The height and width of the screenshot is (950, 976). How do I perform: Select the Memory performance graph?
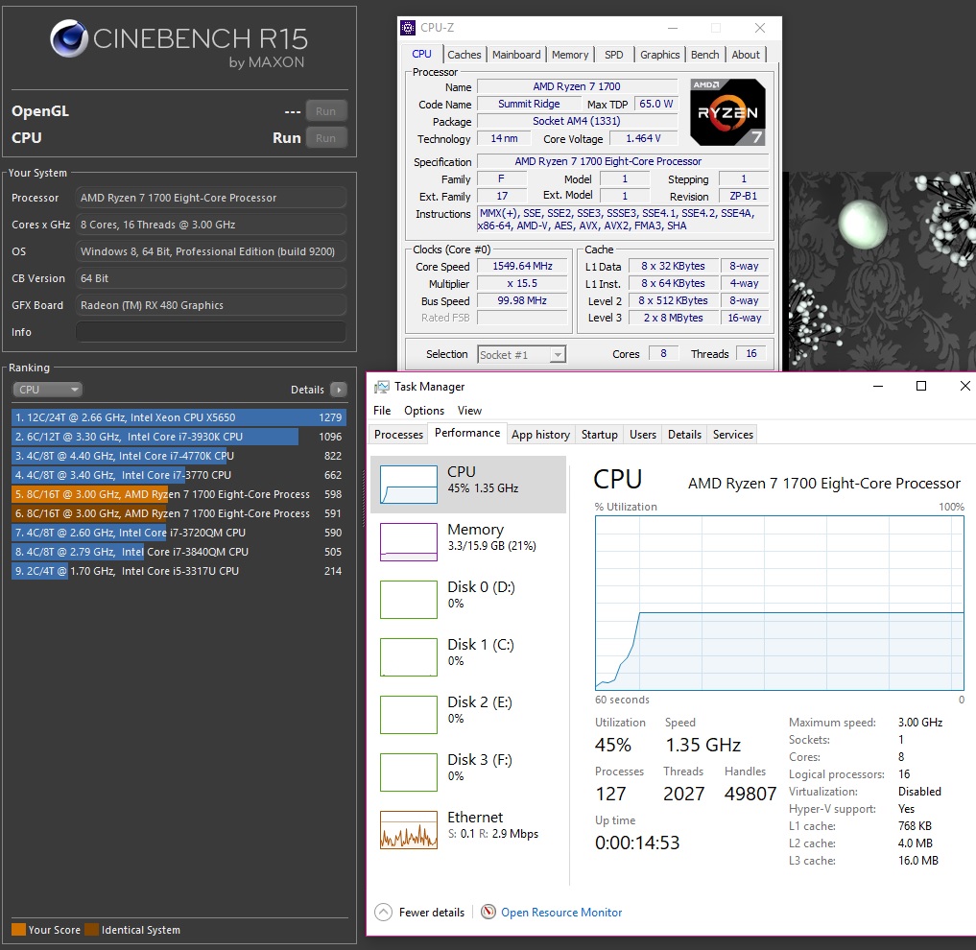coord(408,541)
